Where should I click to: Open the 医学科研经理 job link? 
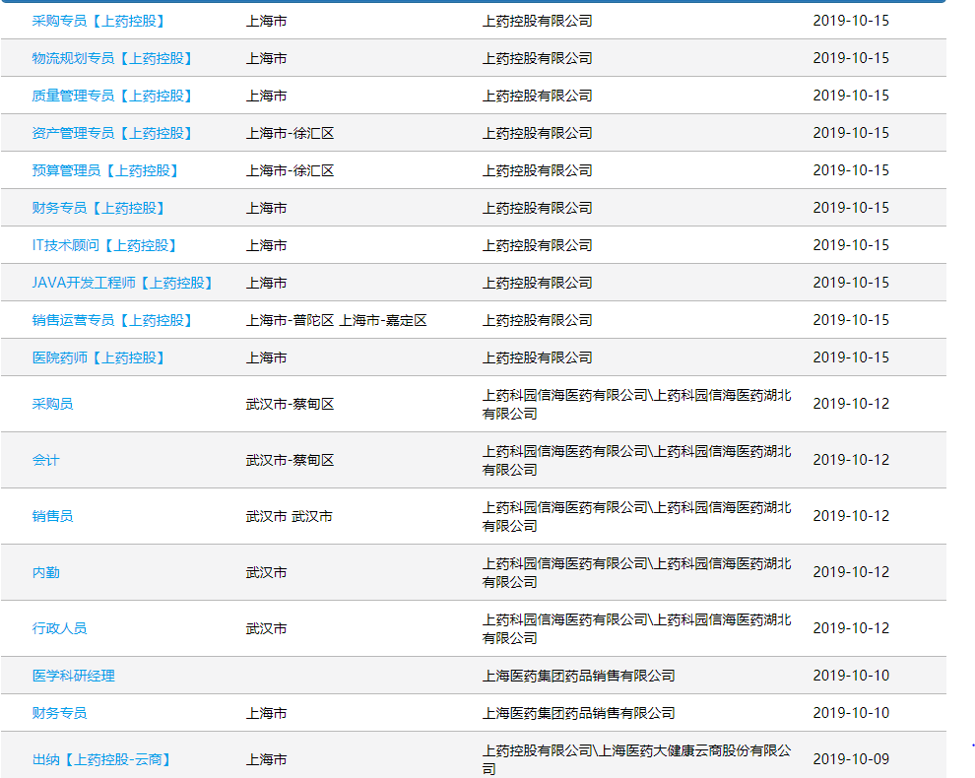[74, 676]
